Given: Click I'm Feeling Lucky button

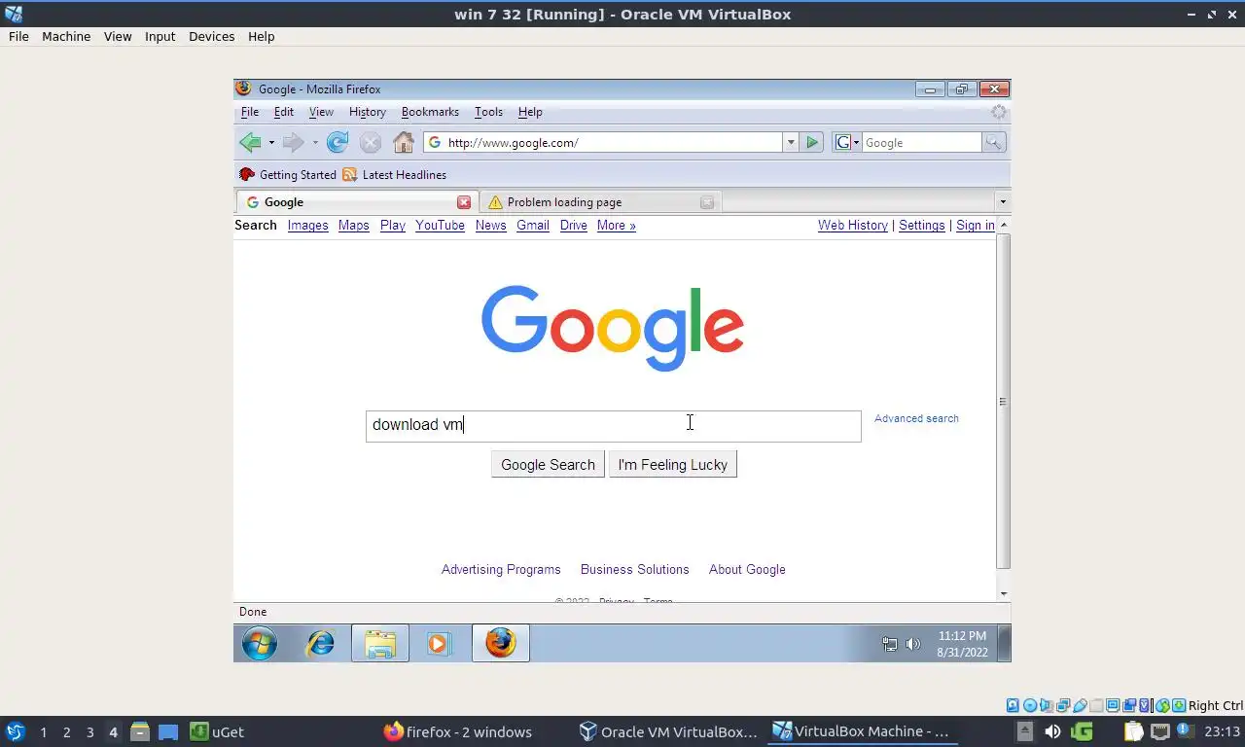Looking at the screenshot, I should pos(673,464).
